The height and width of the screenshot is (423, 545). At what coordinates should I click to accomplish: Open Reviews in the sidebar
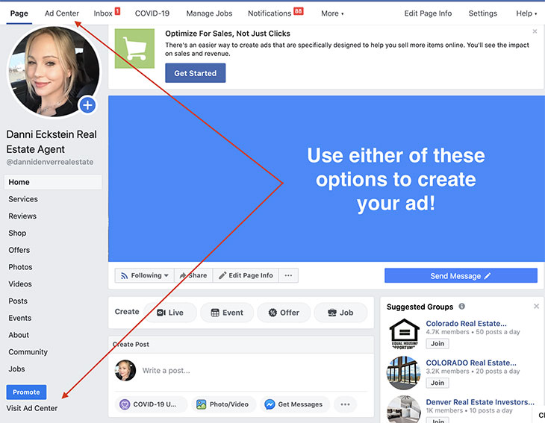pos(22,216)
